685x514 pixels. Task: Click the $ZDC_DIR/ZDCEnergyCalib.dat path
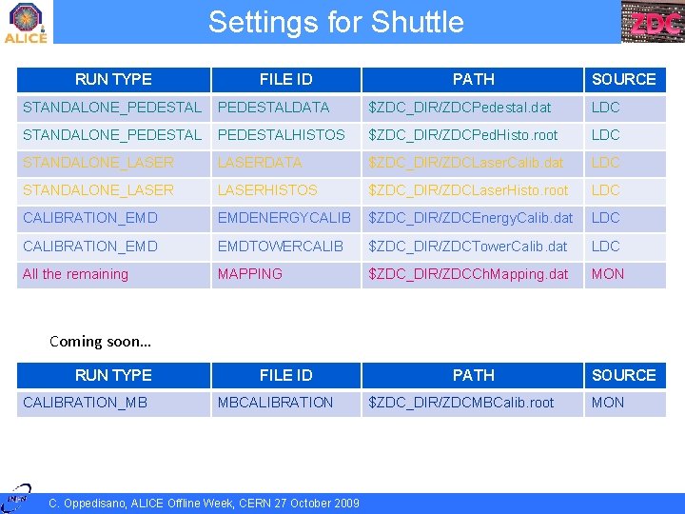pos(470,218)
